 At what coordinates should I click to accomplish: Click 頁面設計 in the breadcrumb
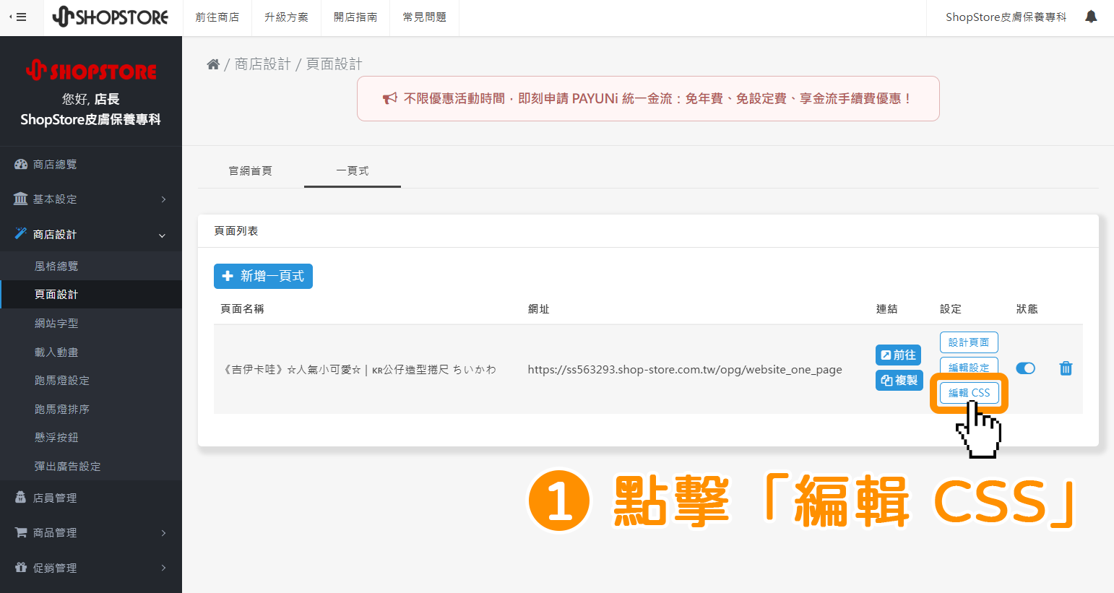[x=334, y=64]
